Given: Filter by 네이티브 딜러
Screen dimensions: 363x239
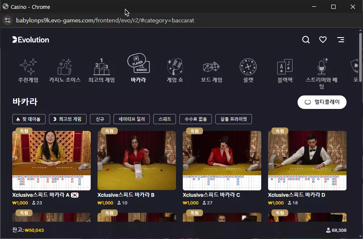Looking at the screenshot, I should (132, 119).
